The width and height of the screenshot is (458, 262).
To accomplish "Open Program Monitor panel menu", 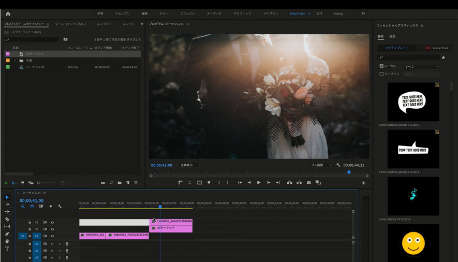I will 187,24.
